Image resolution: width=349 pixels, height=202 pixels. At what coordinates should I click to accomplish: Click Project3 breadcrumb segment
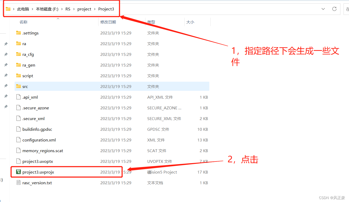[106, 9]
